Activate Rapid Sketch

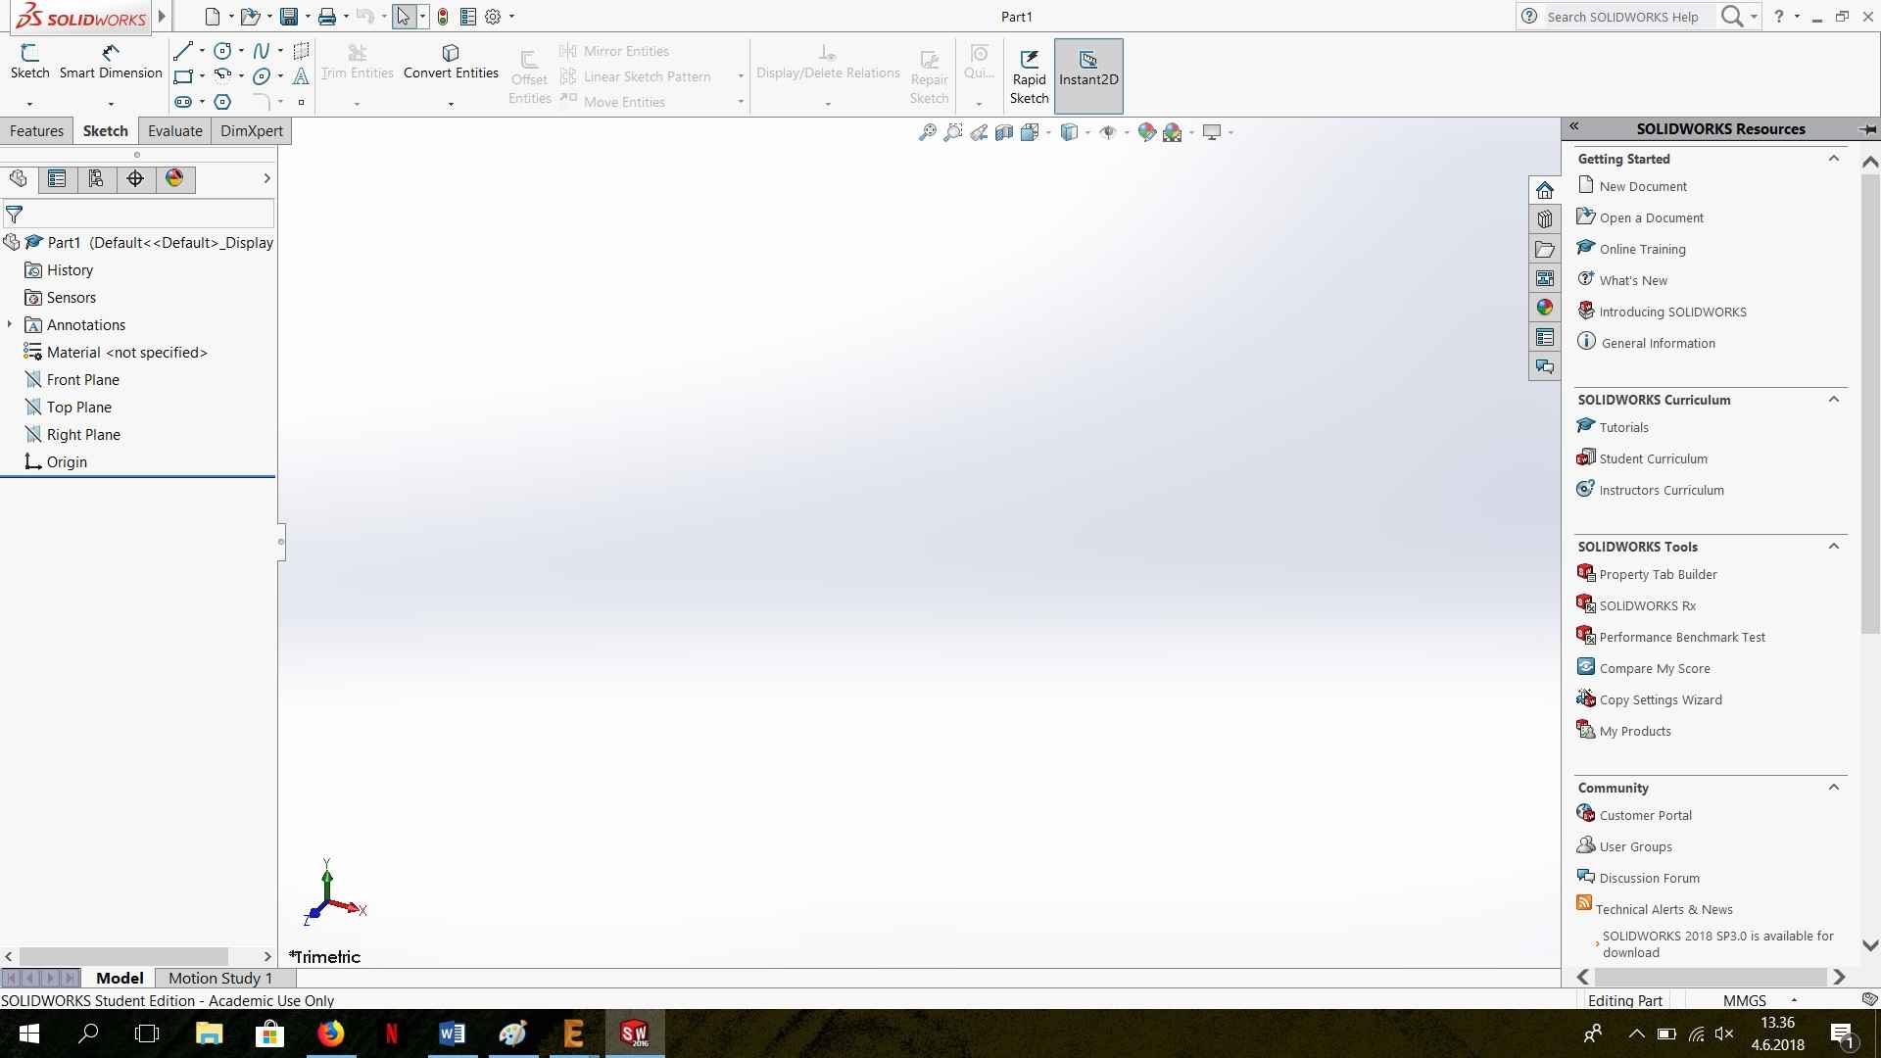[1030, 77]
